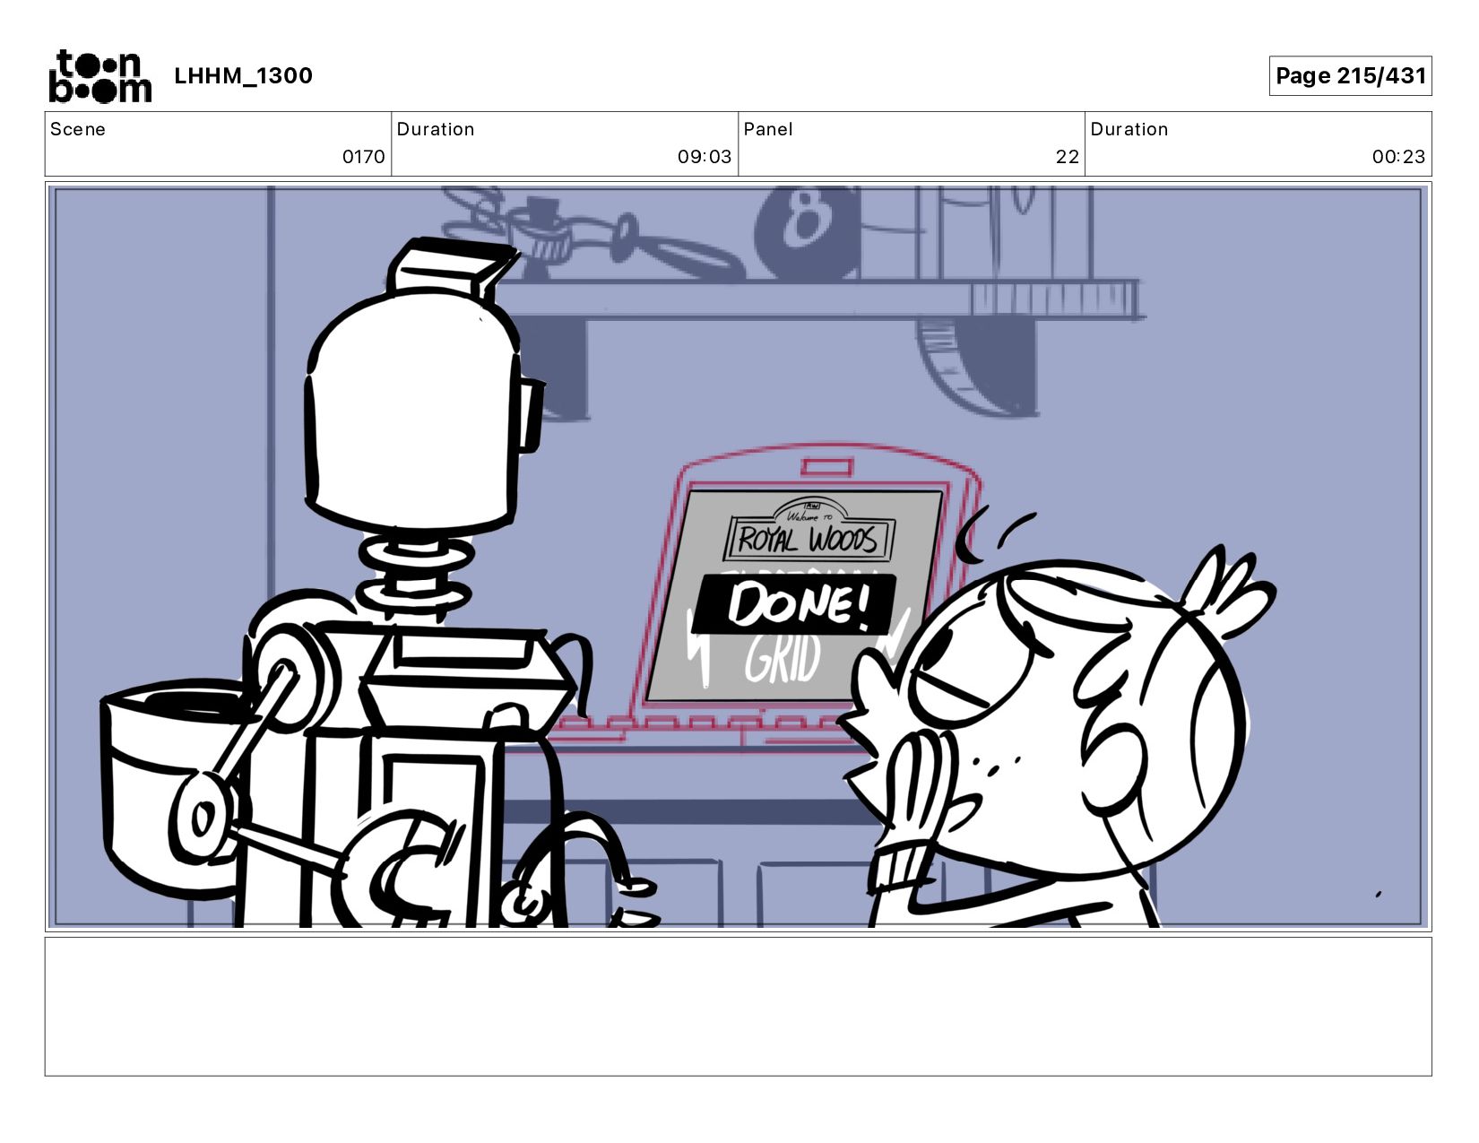
Task: Click the Panel header label
Action: click(x=768, y=129)
